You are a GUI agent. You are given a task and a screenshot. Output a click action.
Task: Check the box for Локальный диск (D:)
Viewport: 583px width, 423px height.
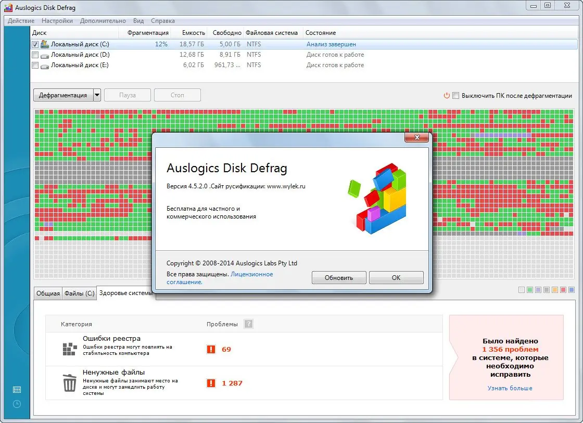click(35, 55)
